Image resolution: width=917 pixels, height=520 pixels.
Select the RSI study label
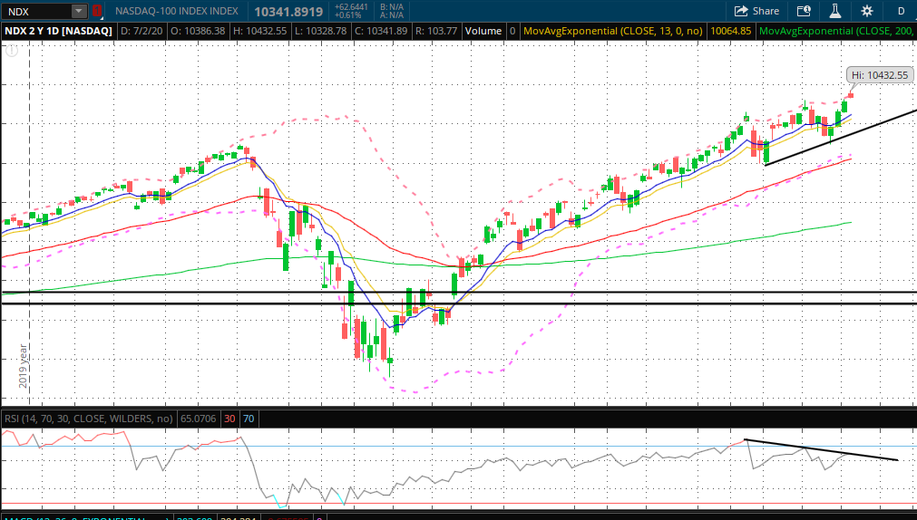pyautogui.click(x=88, y=419)
